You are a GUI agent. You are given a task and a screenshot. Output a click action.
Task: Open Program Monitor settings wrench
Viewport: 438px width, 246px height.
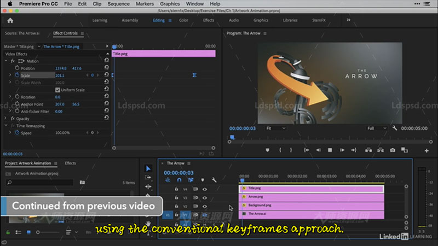[x=394, y=128]
